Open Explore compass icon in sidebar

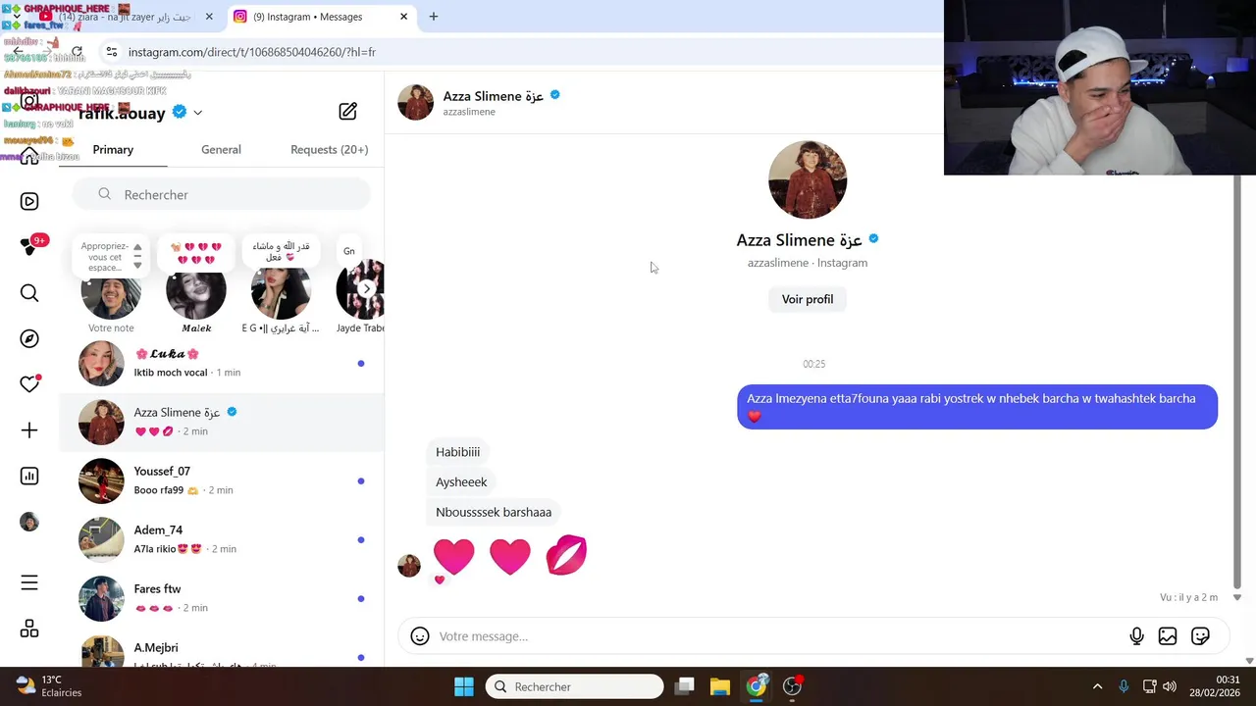click(29, 338)
